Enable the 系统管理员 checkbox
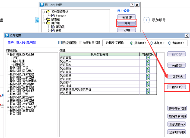Screen dimensions: 190x138 coord(60,43)
